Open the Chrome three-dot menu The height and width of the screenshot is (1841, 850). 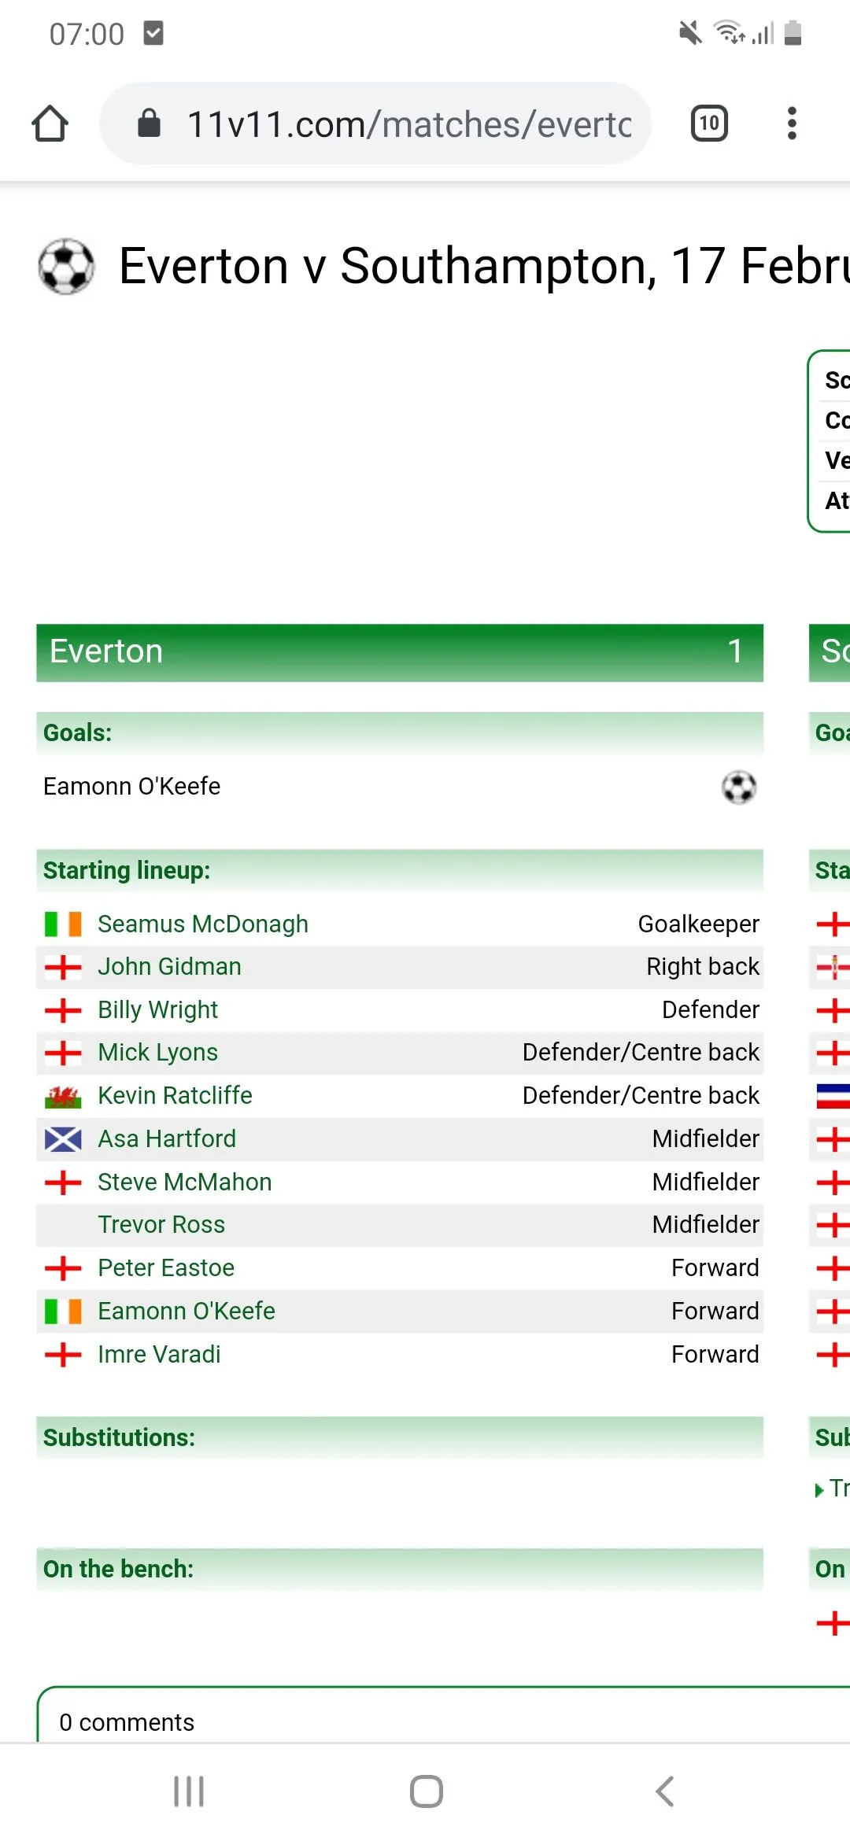pos(792,124)
